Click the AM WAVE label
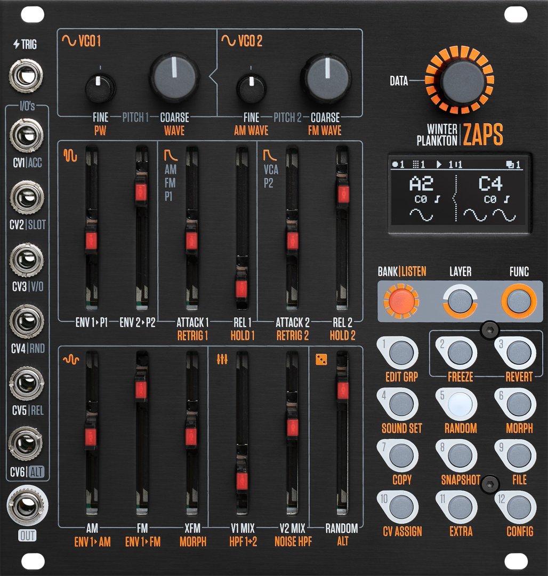The image size is (548, 576). 251,131
